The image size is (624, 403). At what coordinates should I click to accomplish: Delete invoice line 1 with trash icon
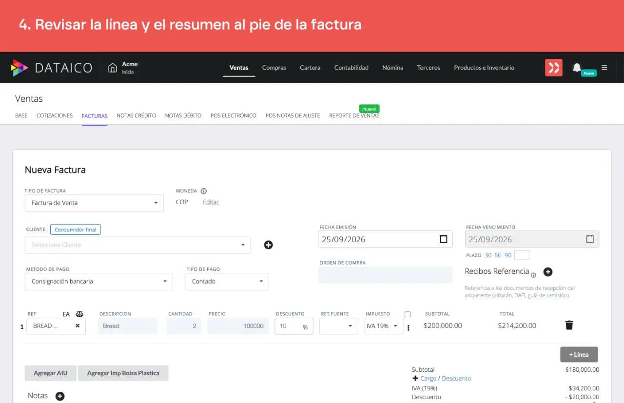569,325
